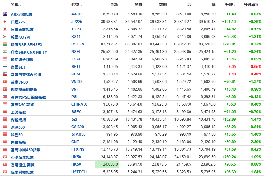Open the 印度BSE SENSEX link

(27, 45)
